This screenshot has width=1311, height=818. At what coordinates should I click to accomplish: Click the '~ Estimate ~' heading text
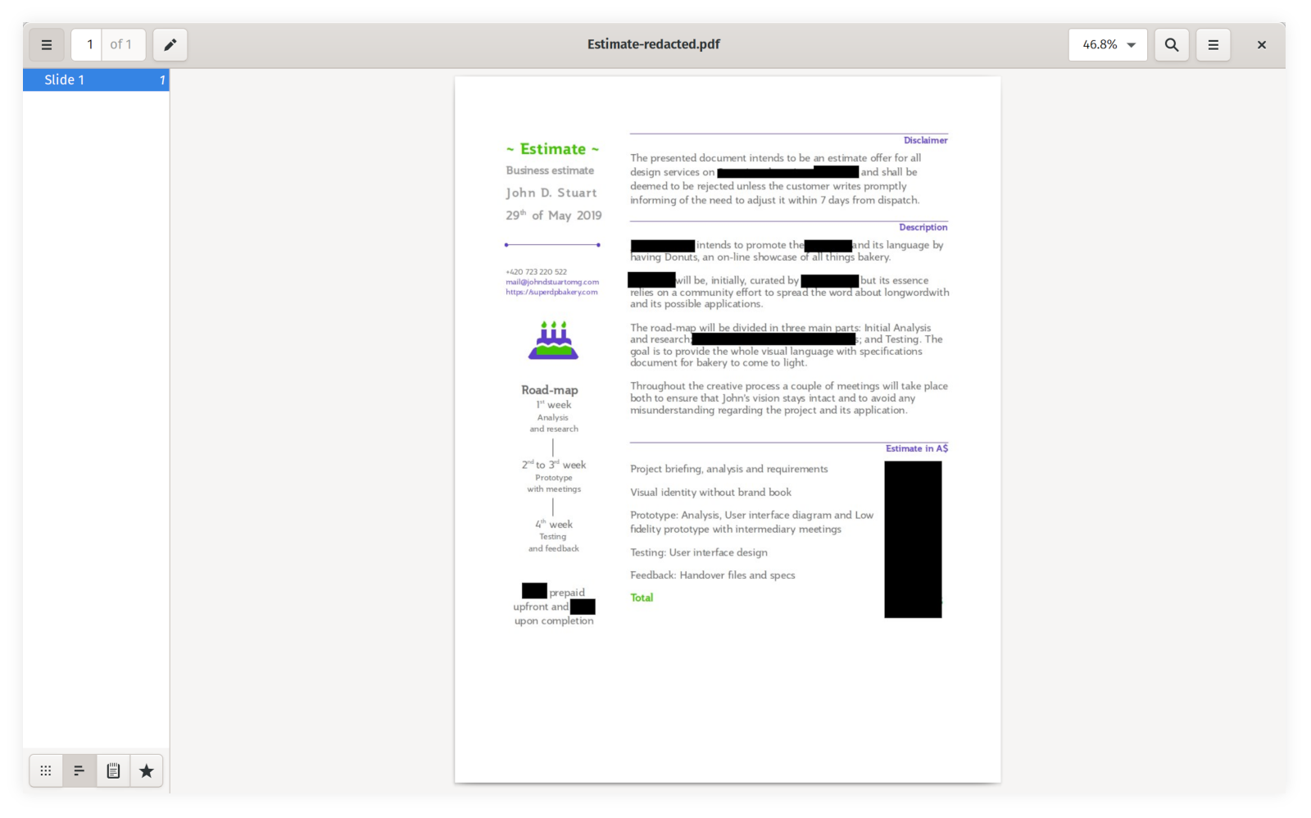(x=552, y=149)
